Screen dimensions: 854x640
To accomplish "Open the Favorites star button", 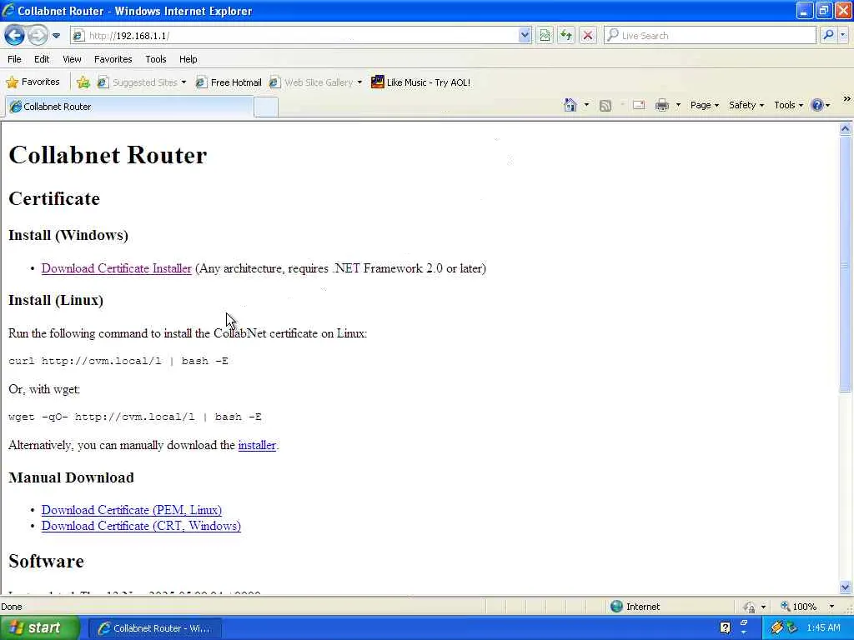I will [x=33, y=82].
